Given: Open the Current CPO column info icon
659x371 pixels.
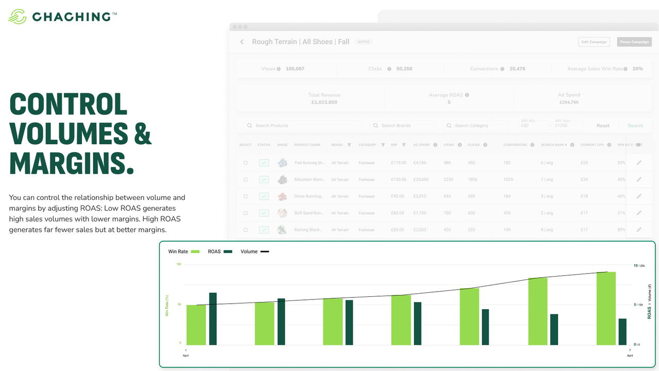Looking at the screenshot, I should [x=609, y=145].
